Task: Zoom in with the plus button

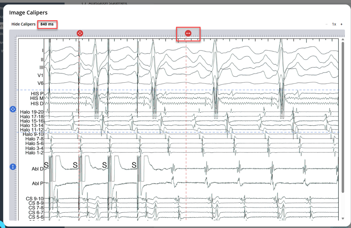Action: pyautogui.click(x=341, y=24)
